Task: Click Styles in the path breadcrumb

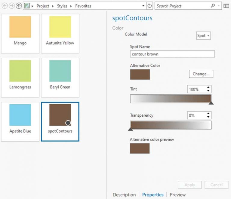Action: 62,6
